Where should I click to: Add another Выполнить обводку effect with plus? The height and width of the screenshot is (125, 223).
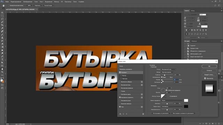(x=142, y=82)
